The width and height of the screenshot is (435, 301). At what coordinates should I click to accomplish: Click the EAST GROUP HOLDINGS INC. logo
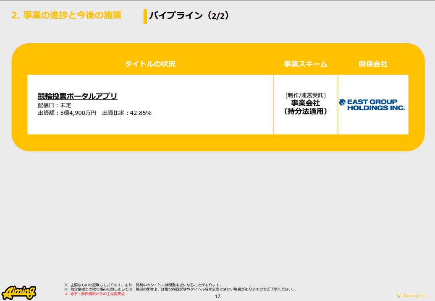tap(372, 105)
